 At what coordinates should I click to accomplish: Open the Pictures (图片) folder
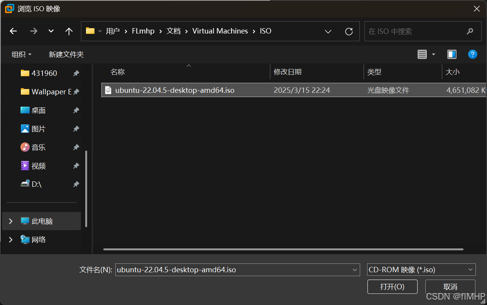(38, 129)
